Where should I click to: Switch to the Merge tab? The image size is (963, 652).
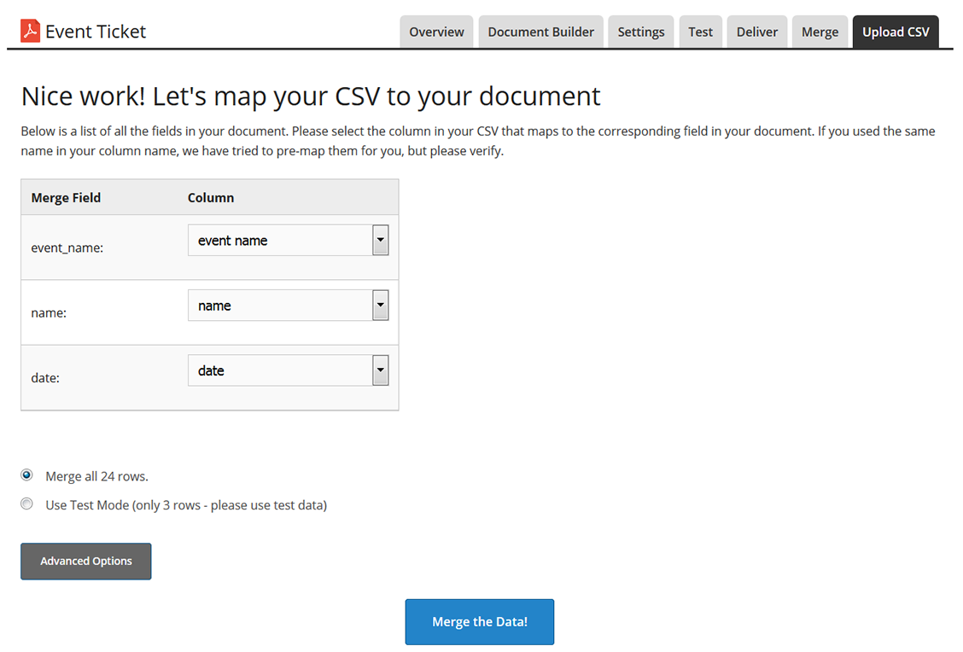click(x=820, y=32)
